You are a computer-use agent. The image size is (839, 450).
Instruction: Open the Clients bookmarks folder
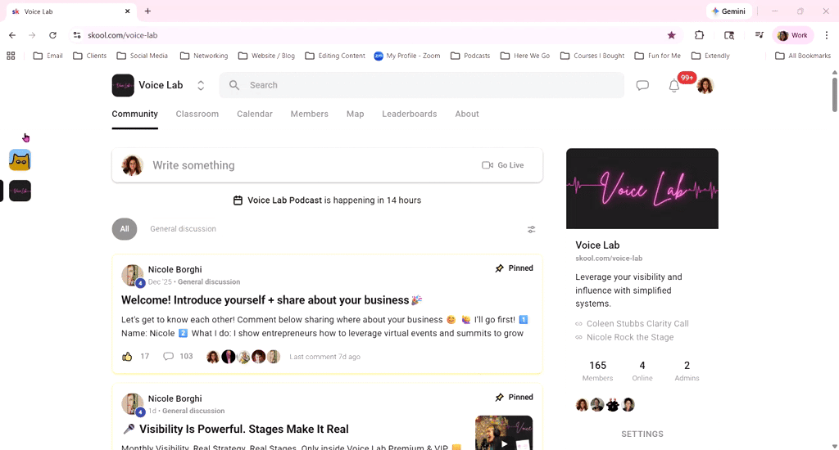(x=89, y=56)
